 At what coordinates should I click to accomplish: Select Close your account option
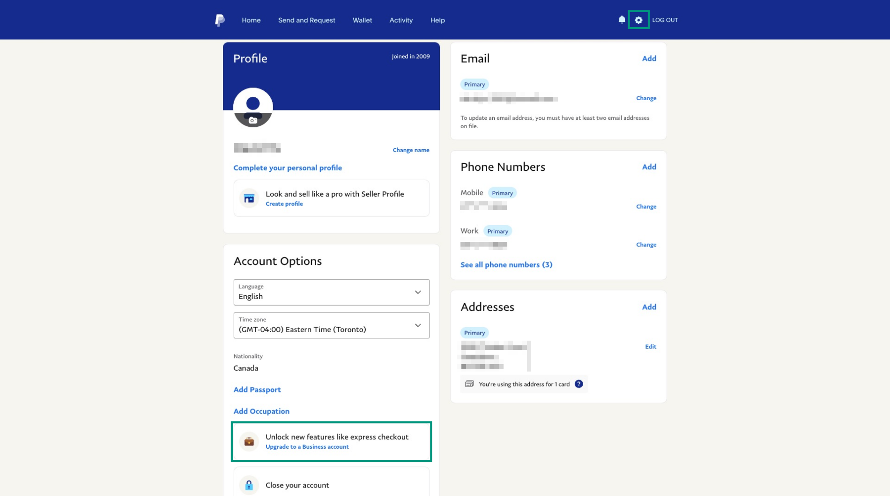point(332,482)
